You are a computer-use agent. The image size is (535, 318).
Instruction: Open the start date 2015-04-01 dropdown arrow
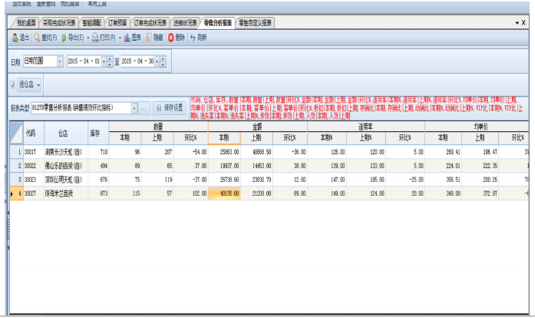tap(106, 62)
